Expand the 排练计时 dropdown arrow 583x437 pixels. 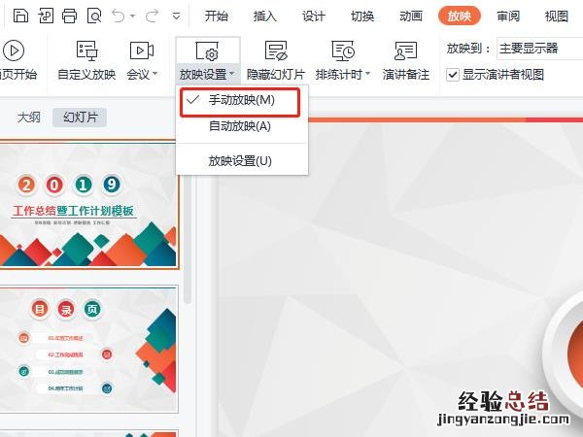pos(367,74)
